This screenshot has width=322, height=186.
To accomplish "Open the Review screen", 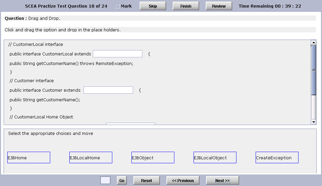I will (x=219, y=6).
